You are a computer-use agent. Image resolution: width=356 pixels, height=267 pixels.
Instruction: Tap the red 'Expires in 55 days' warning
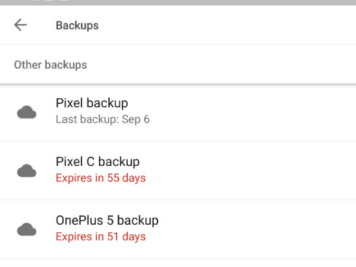click(x=100, y=177)
